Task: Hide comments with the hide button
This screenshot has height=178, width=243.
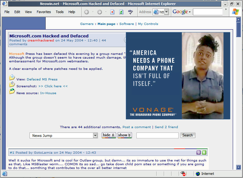Action: pos(109,135)
